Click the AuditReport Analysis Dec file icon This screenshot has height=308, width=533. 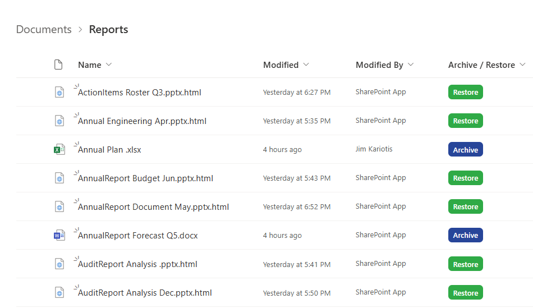(59, 293)
